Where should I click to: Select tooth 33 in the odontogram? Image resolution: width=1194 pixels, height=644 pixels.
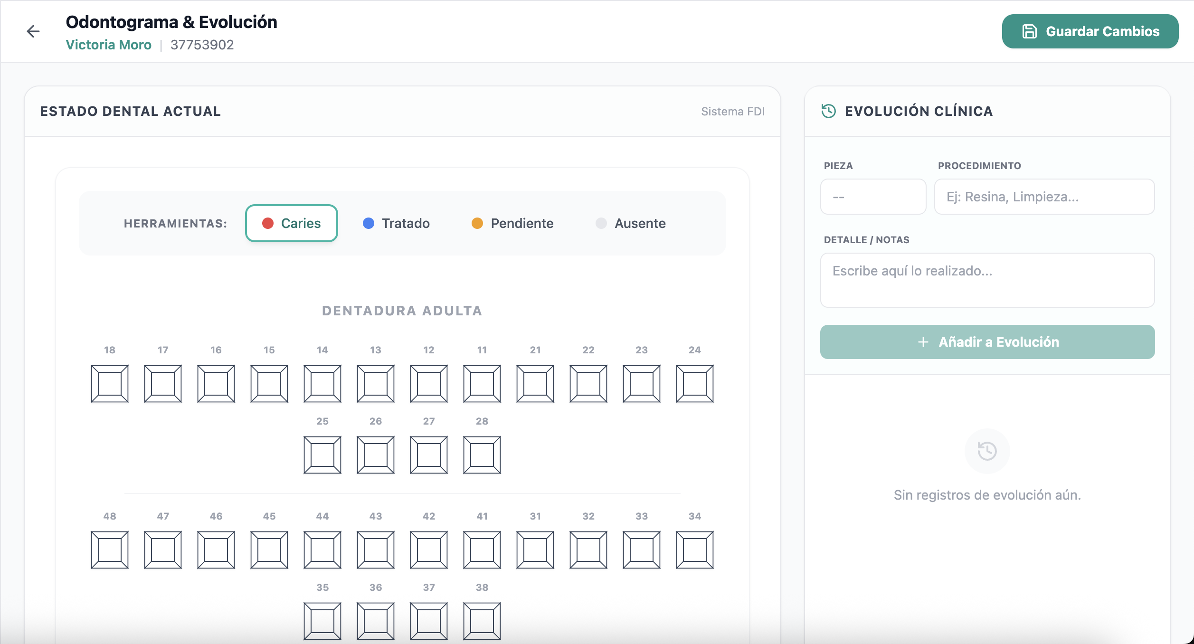tap(642, 550)
